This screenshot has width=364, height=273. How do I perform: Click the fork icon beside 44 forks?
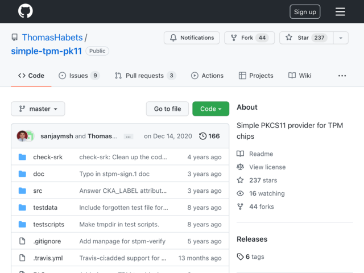pyautogui.click(x=240, y=206)
